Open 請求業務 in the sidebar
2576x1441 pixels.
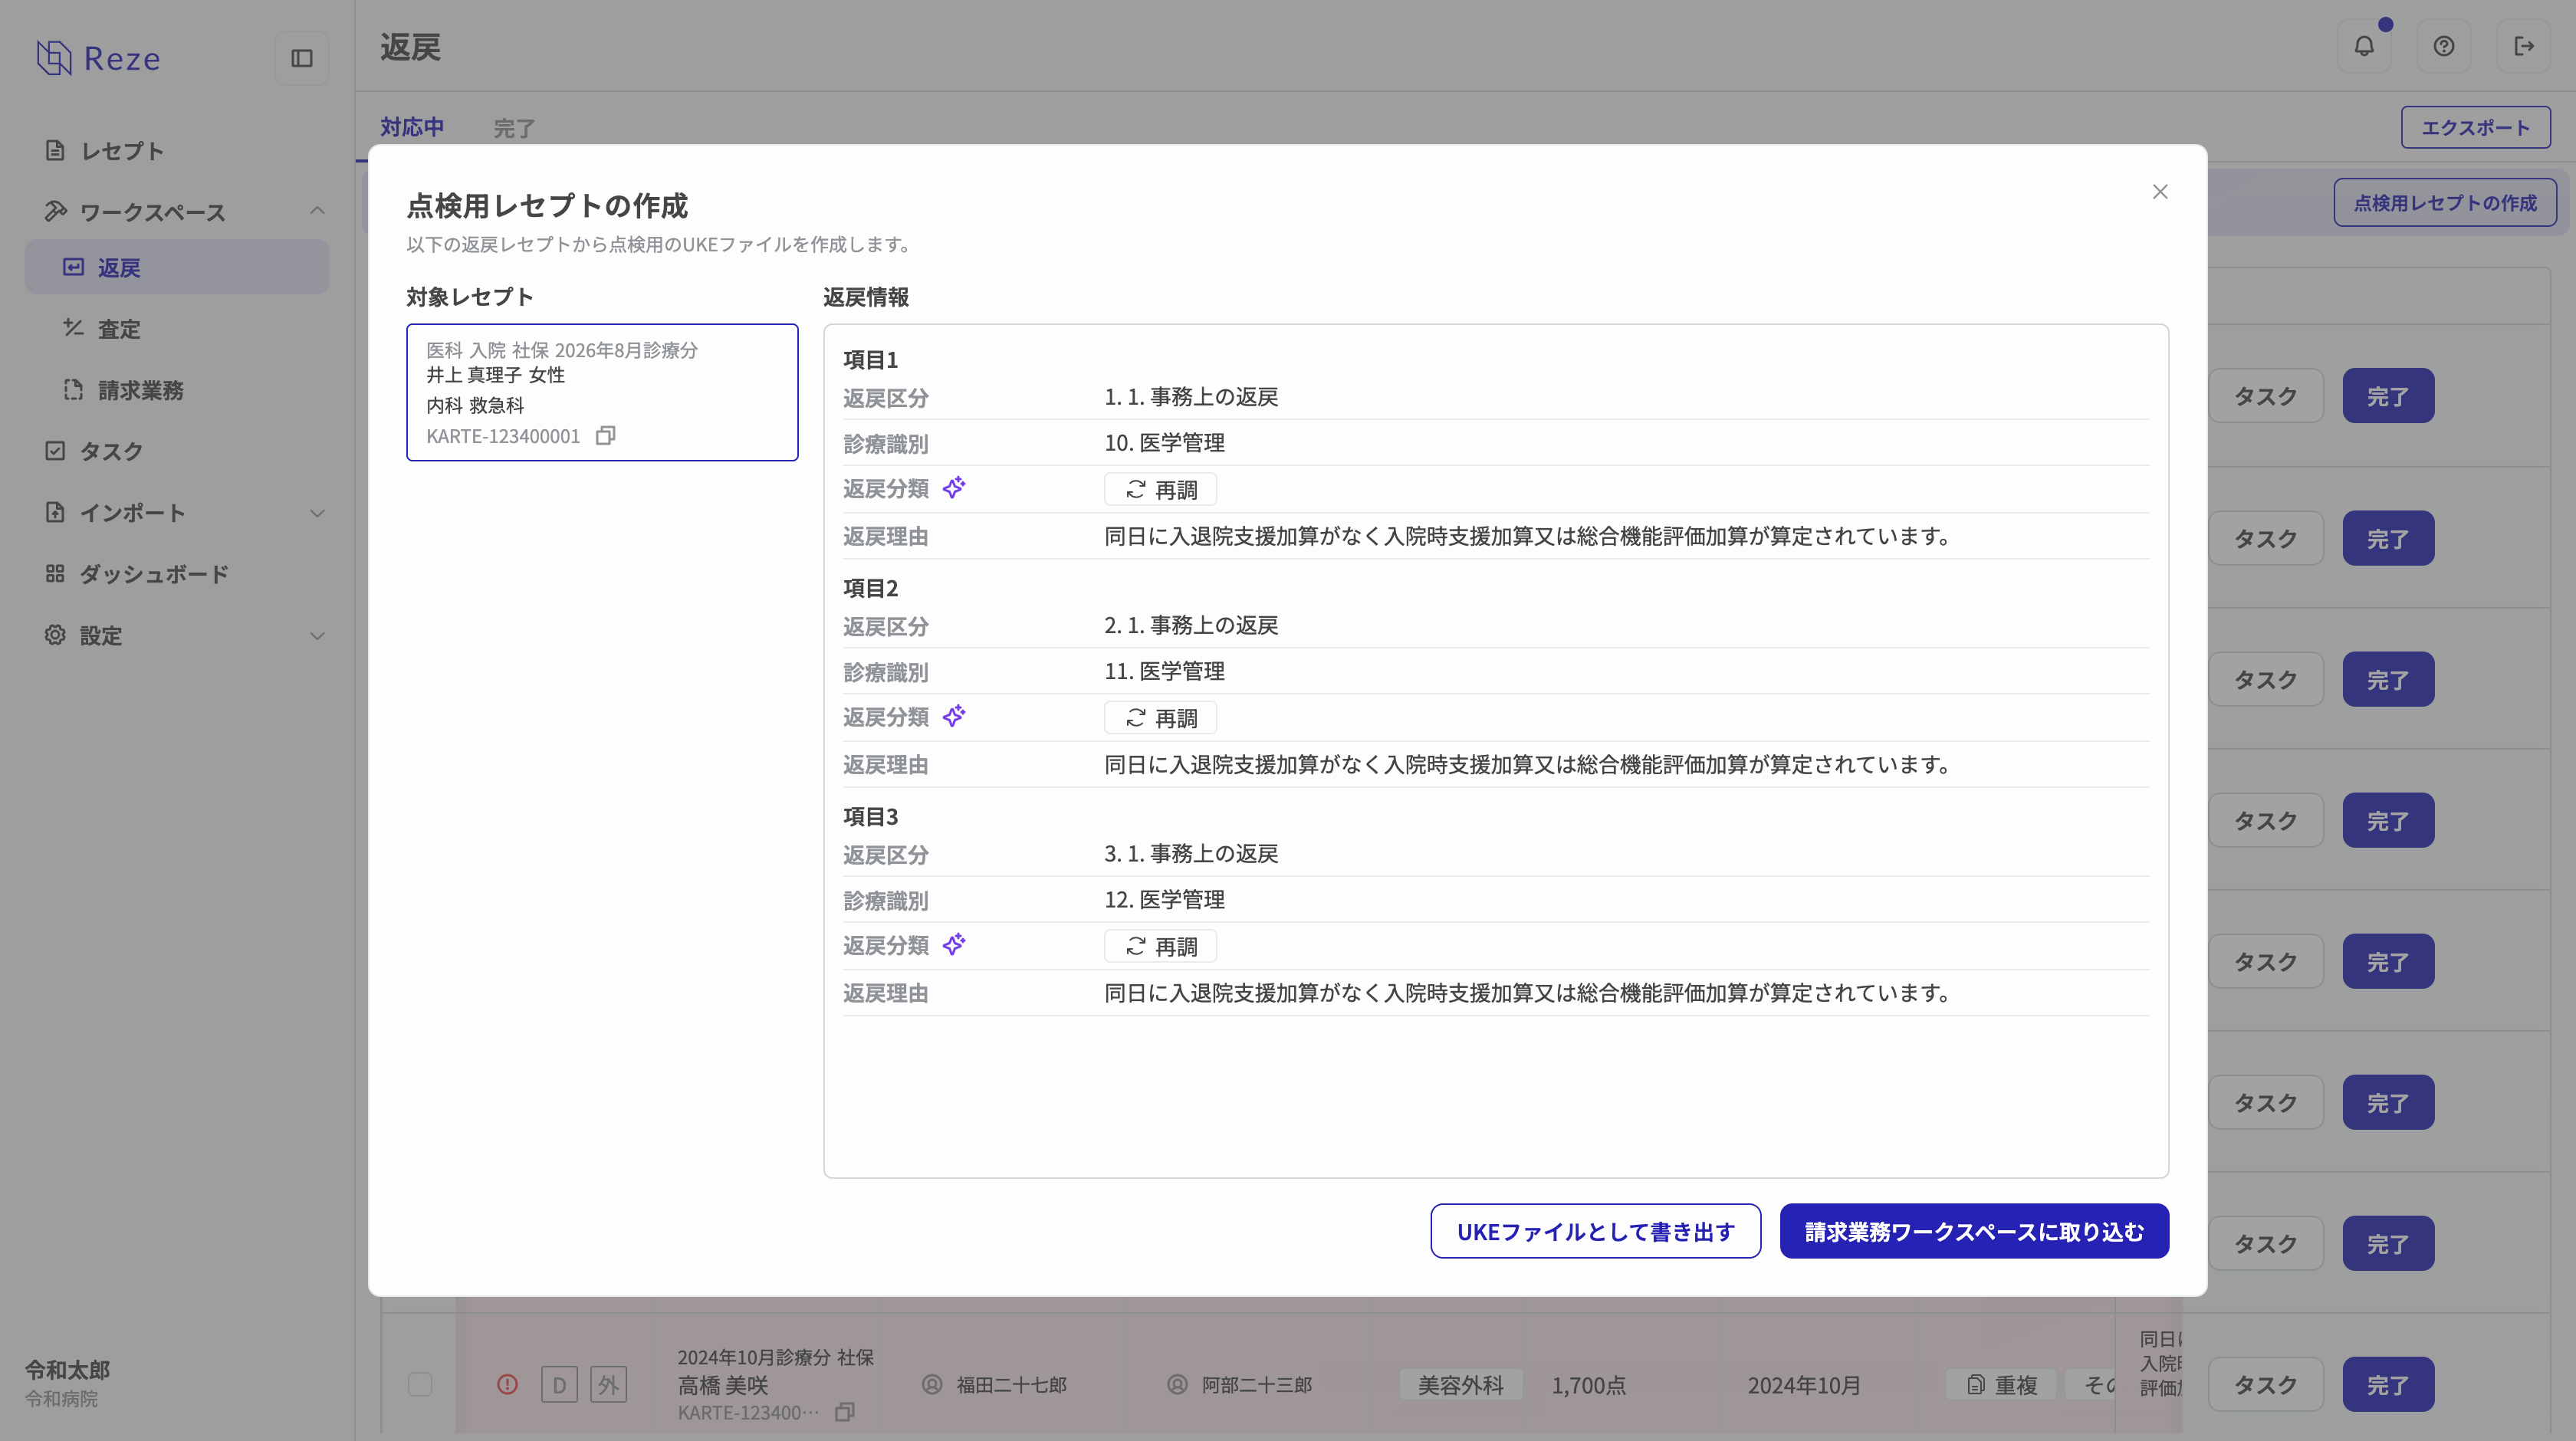[x=177, y=390]
